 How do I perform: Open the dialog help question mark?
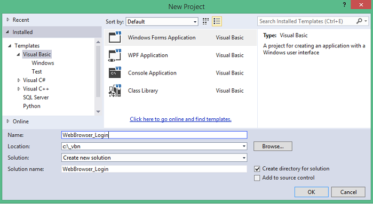pos(344,4)
